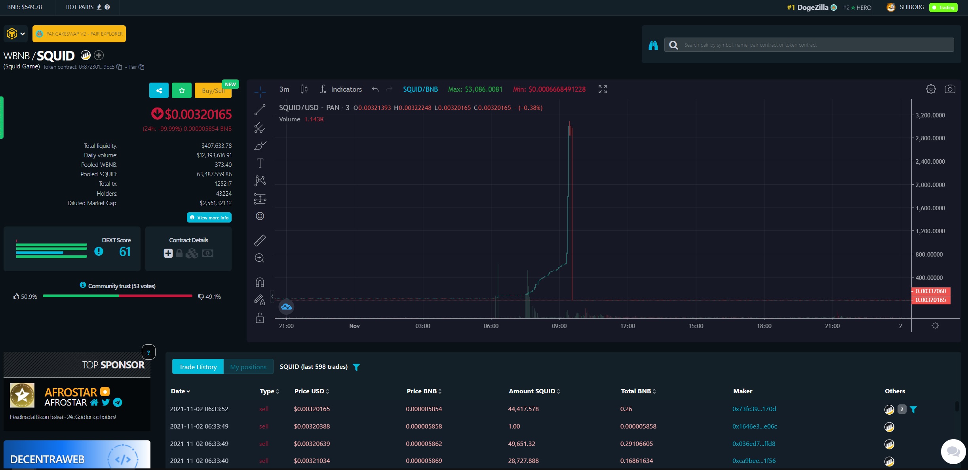Sort trades by Price BNB column

[x=424, y=391]
